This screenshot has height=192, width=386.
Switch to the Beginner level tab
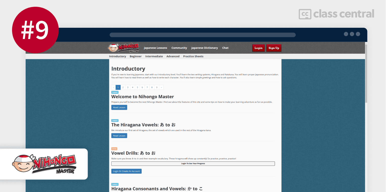136,56
